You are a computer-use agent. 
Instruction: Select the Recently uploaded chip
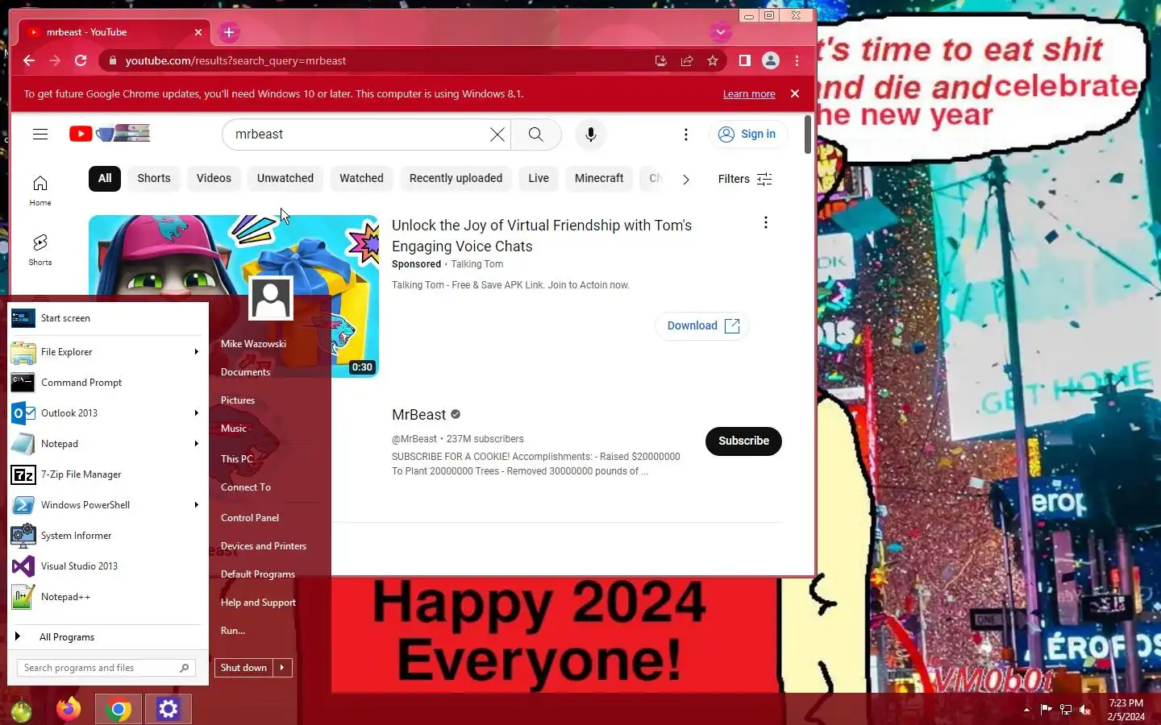[x=456, y=178]
